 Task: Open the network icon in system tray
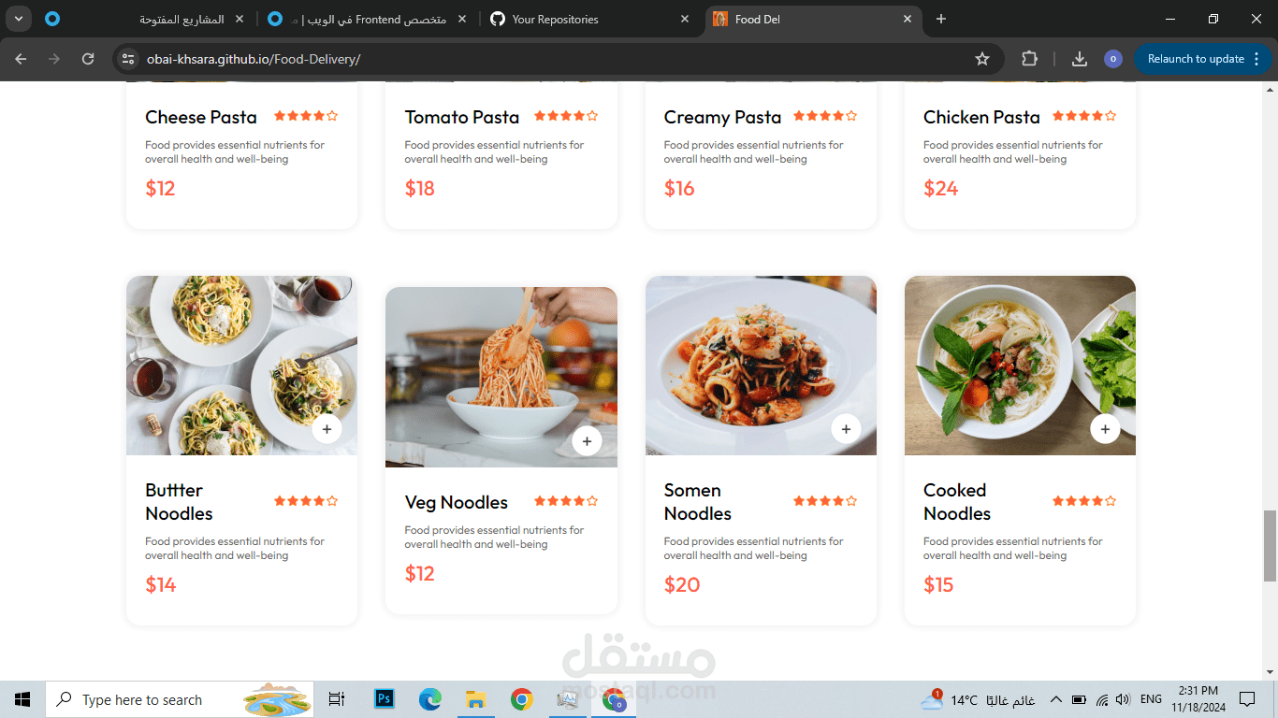1102,699
